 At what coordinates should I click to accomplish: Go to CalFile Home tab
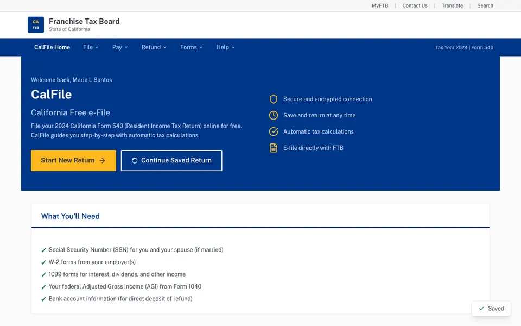click(x=52, y=47)
